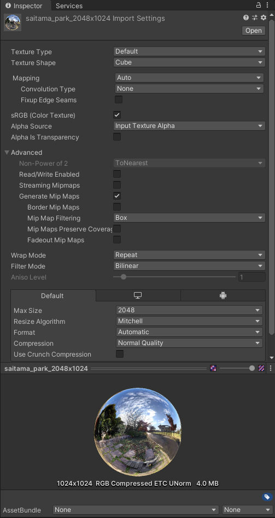The height and width of the screenshot is (518, 275).
Task: Select the Android platform override tab
Action: [x=223, y=296]
